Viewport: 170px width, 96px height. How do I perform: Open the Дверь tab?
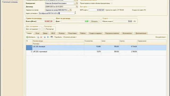(45, 33)
